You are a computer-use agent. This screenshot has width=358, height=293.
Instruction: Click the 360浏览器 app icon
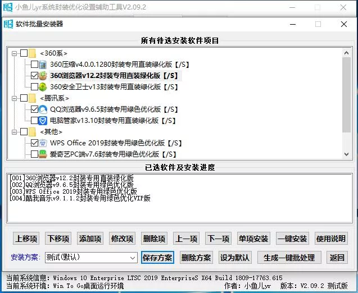click(x=43, y=76)
